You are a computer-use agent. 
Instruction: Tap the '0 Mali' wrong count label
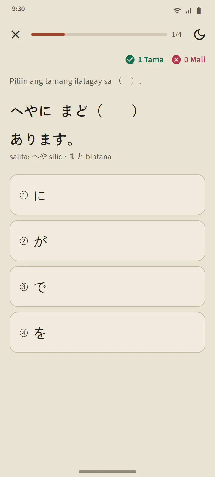pyautogui.click(x=195, y=60)
